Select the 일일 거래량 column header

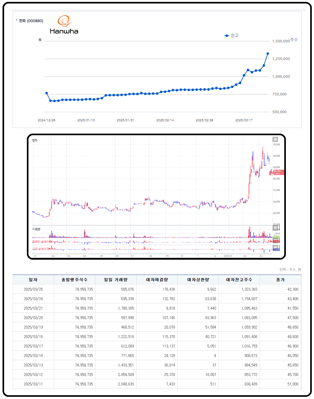116,280
